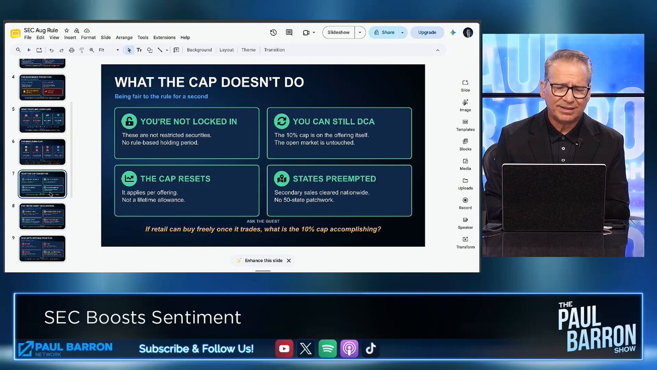Click the undo arrow in toolbar

pos(51,50)
